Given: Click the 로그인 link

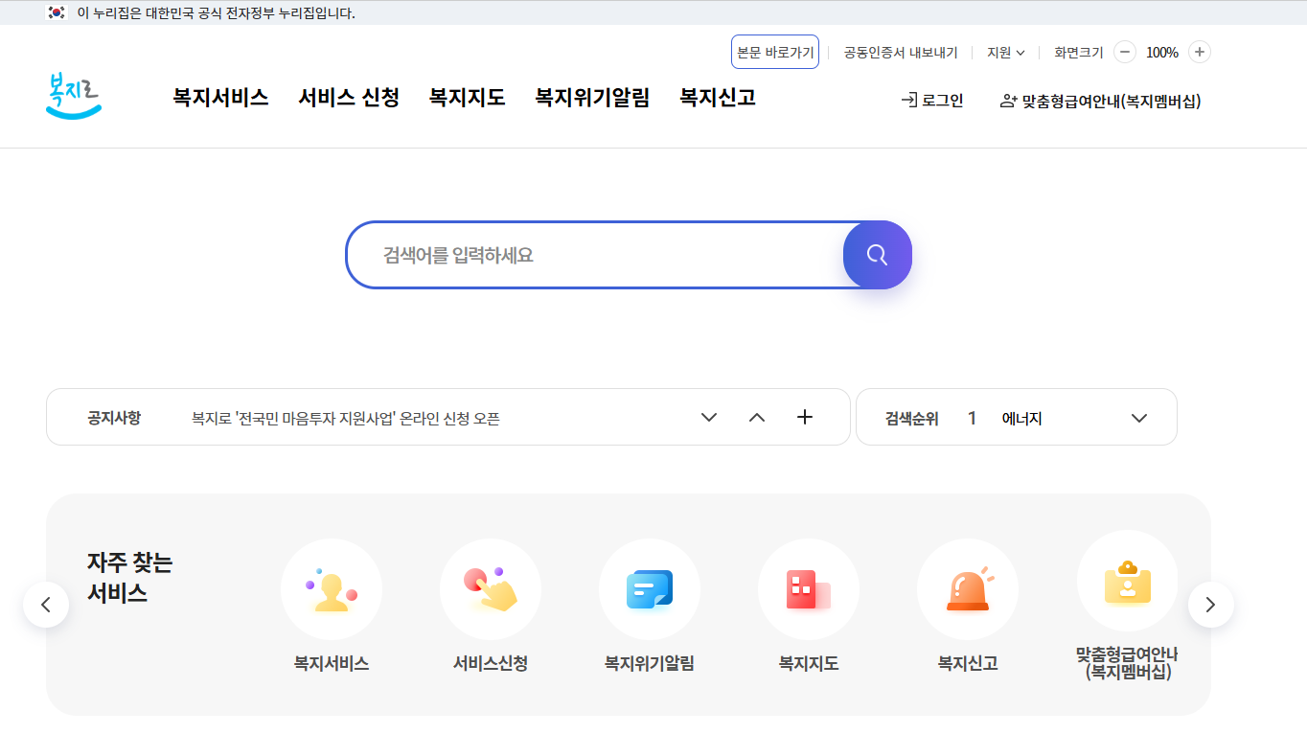Looking at the screenshot, I should coord(932,101).
